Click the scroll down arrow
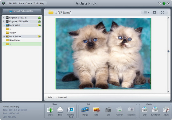The image size is (172, 120). click(168, 92)
